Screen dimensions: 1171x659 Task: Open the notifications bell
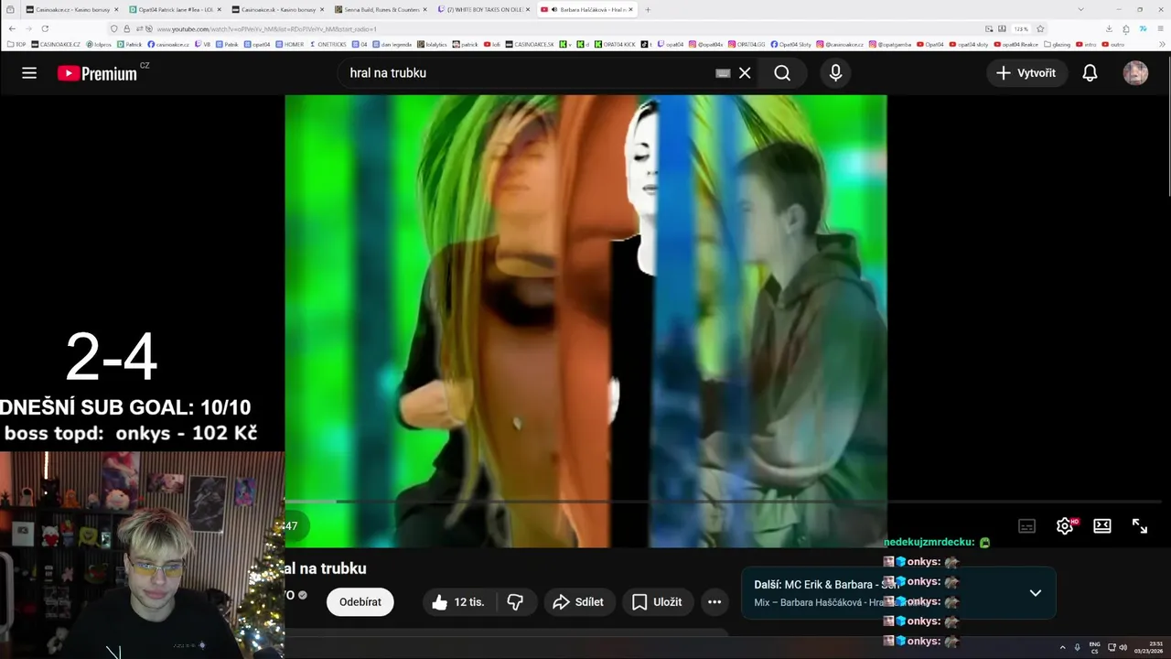pos(1090,73)
